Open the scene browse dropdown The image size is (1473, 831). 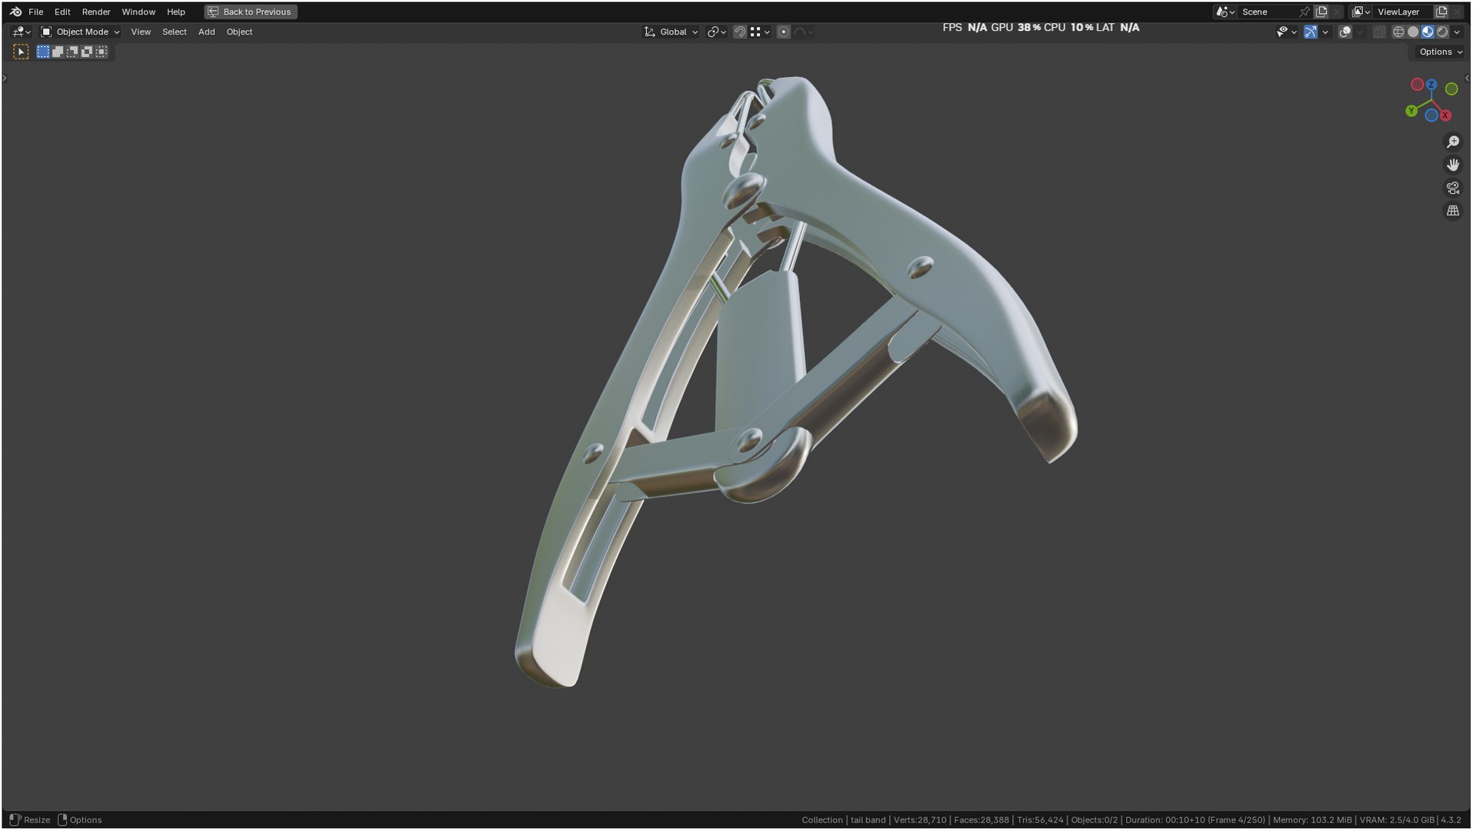(1225, 12)
